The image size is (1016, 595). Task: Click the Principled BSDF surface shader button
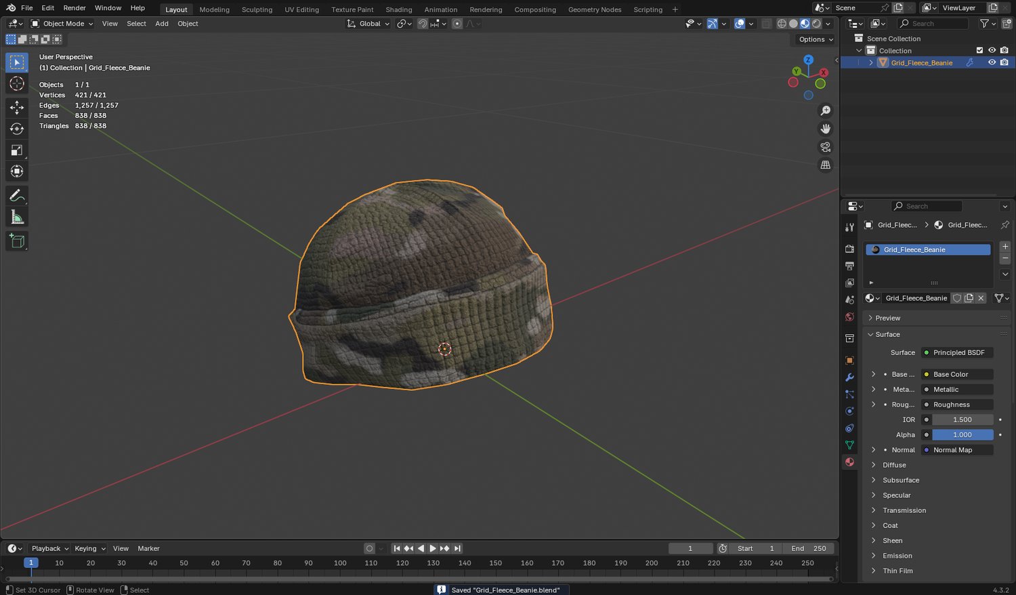[958, 352]
